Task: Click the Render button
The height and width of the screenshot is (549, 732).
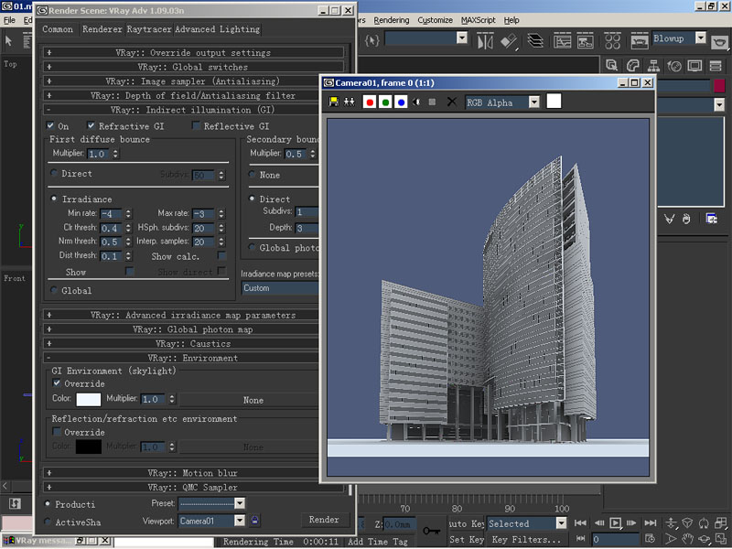Action: [x=324, y=520]
